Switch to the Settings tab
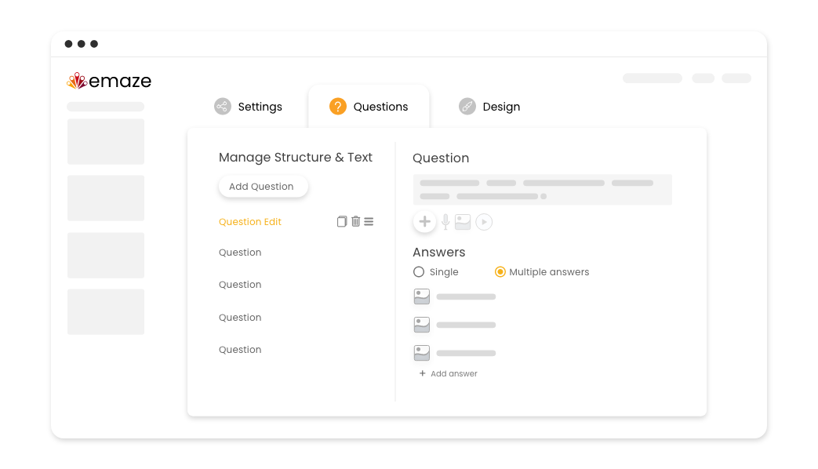Image resolution: width=818 pixels, height=469 pixels. 260,106
